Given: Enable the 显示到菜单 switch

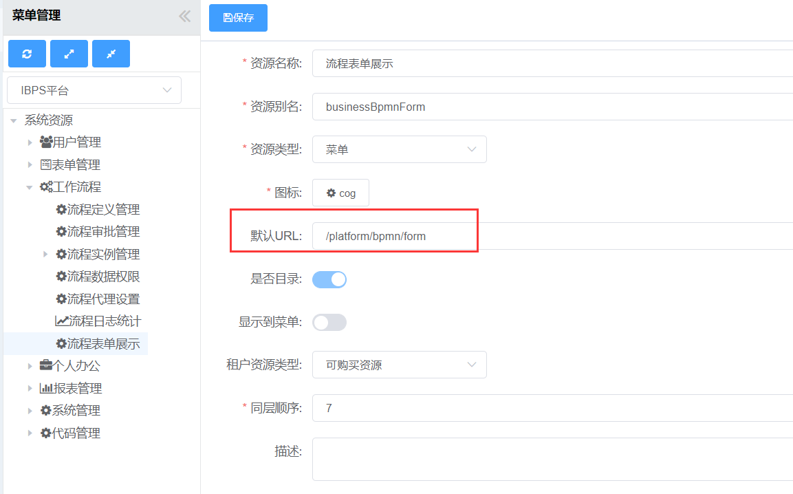Looking at the screenshot, I should click(x=329, y=322).
